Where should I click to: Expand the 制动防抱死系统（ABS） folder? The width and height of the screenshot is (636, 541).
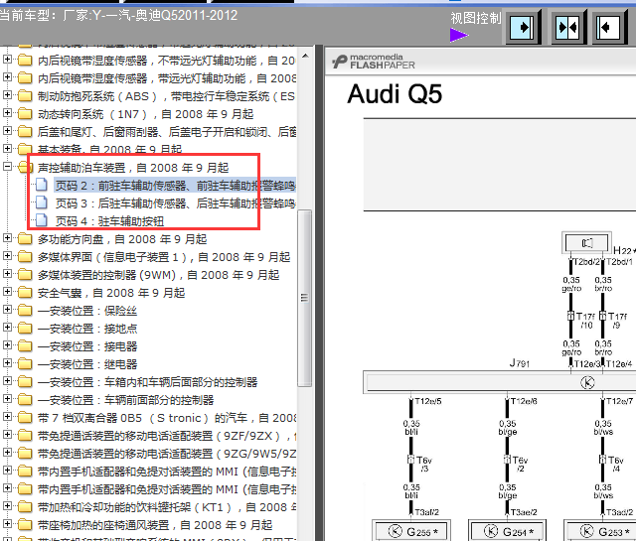click(7, 95)
